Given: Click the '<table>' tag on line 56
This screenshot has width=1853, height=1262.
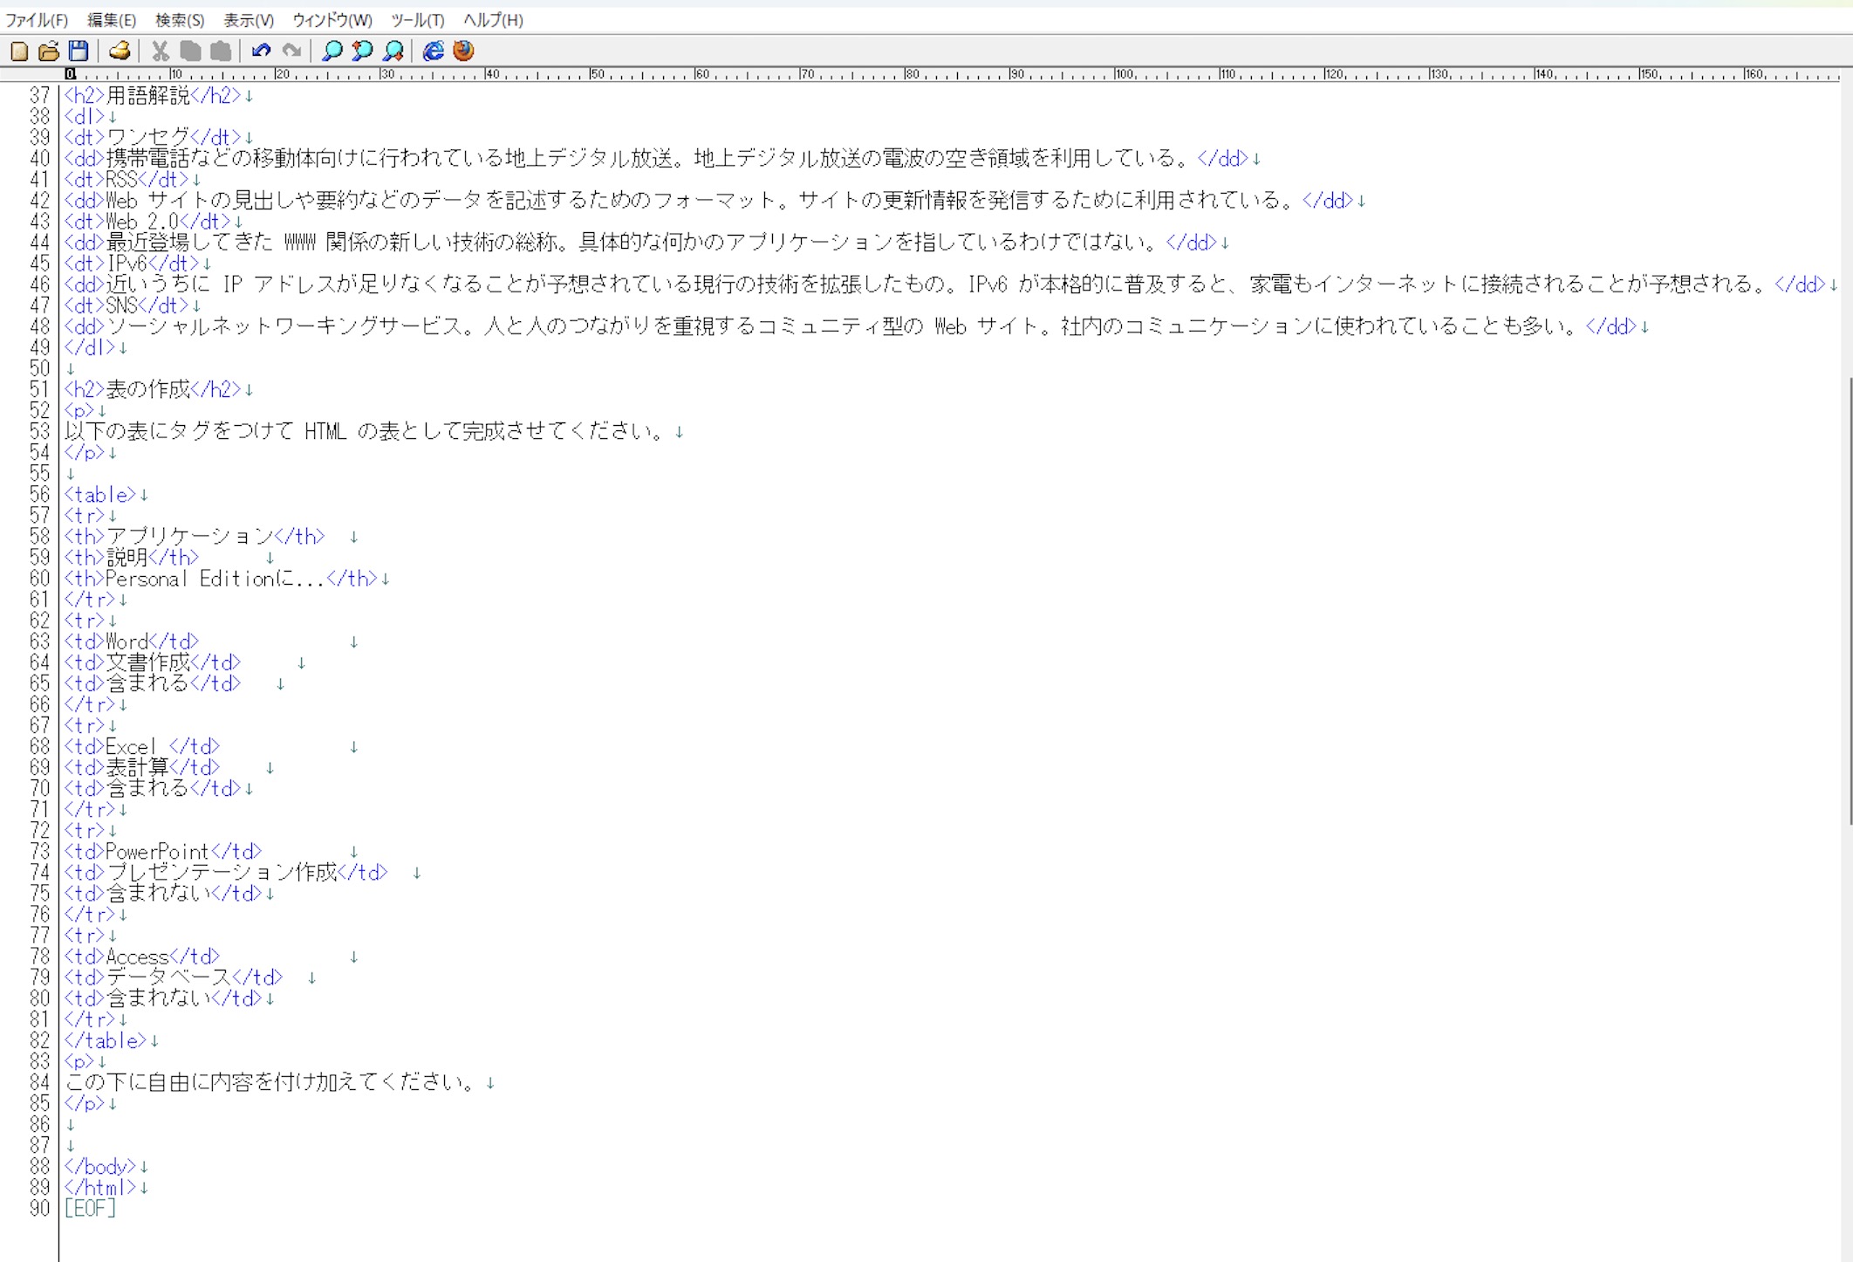Looking at the screenshot, I should [100, 495].
